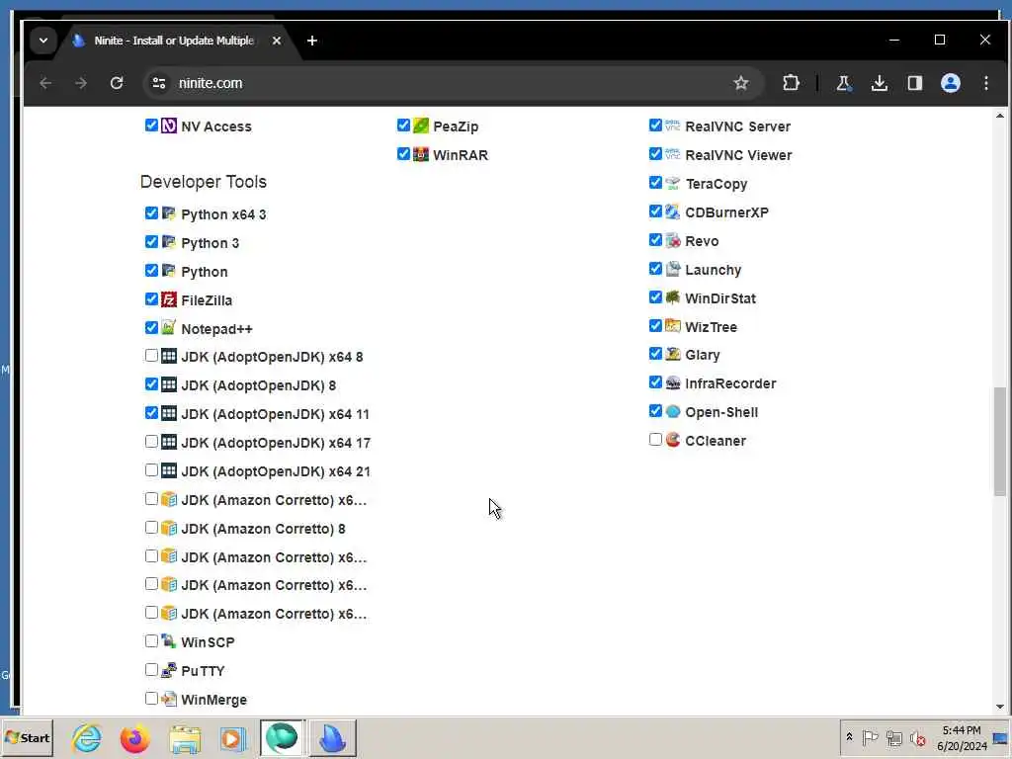1012x759 pixels.
Task: Toggle the Chrome side panel icon
Action: 914,83
